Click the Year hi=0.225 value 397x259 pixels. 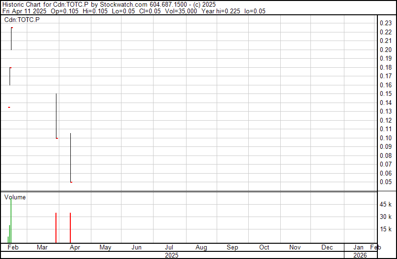(221, 11)
